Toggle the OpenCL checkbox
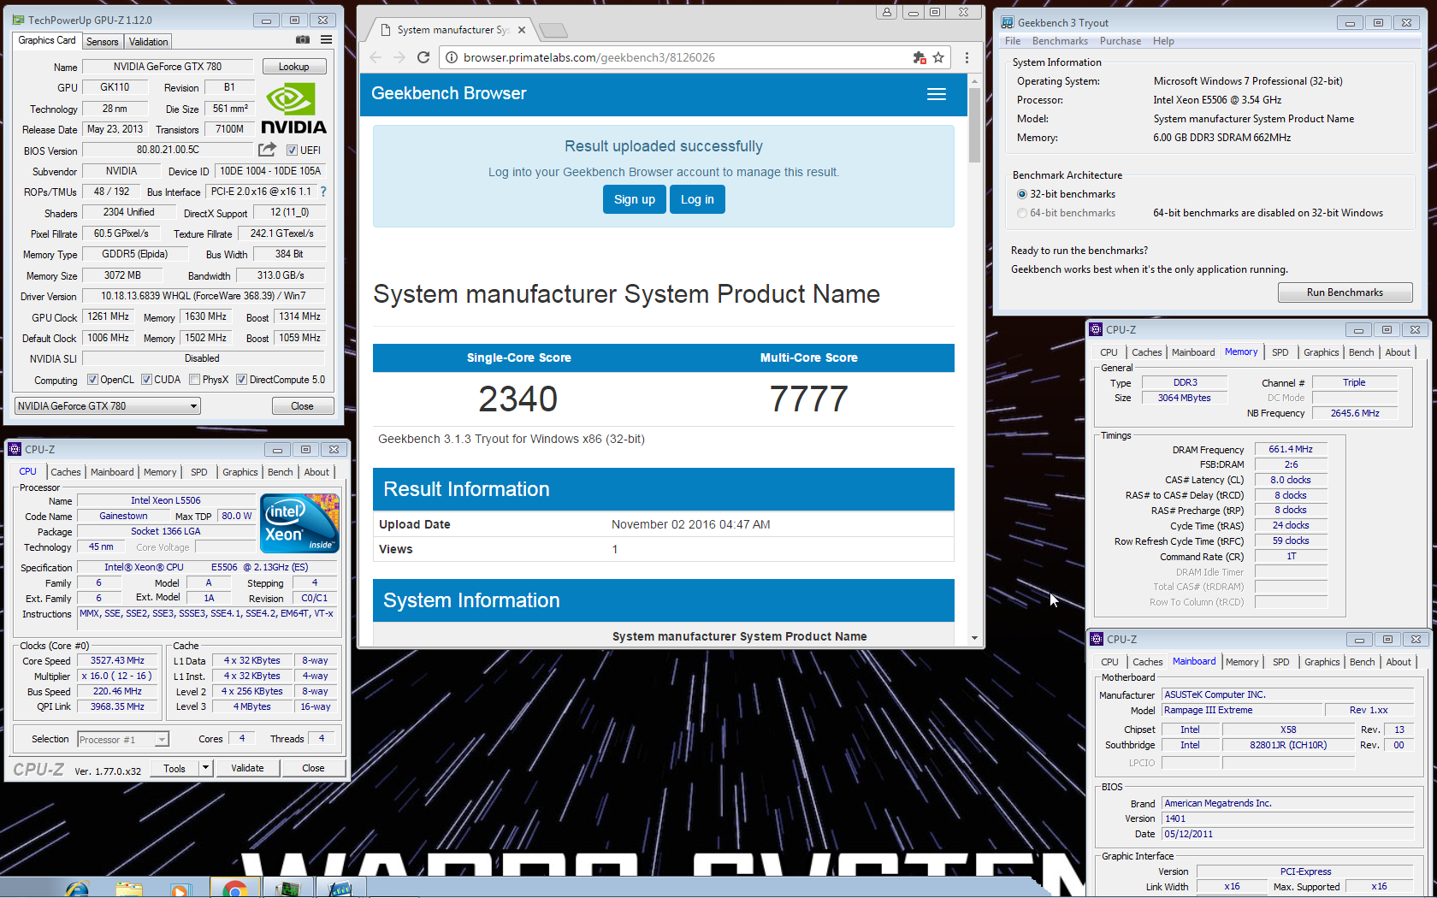 click(x=93, y=380)
